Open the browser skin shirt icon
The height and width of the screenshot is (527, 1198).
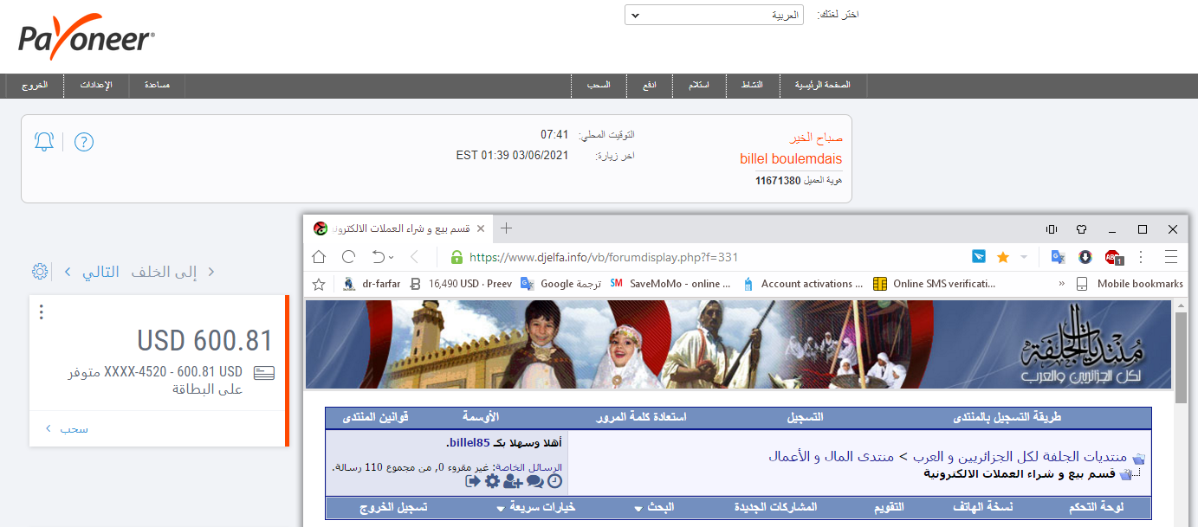pyautogui.click(x=1082, y=229)
